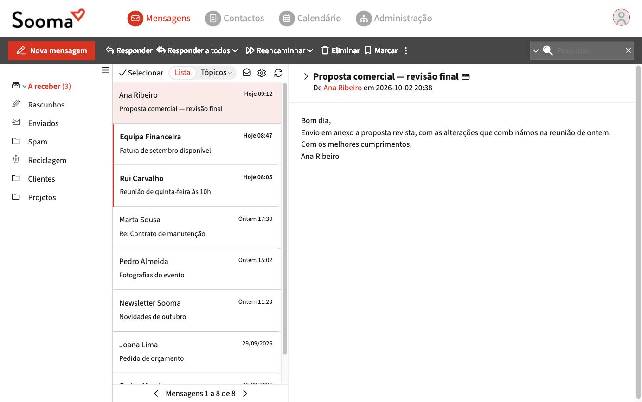Click the Projetos folder icon

click(16, 196)
